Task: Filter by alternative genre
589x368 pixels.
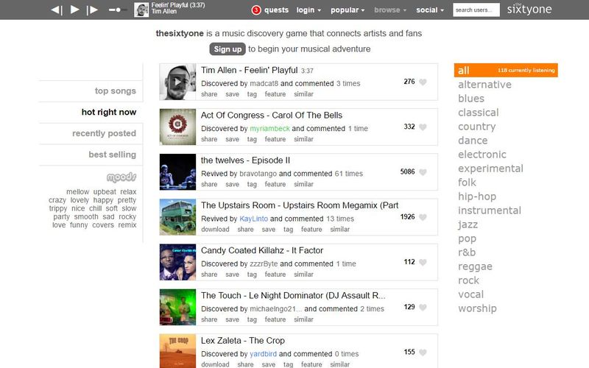Action: click(484, 85)
